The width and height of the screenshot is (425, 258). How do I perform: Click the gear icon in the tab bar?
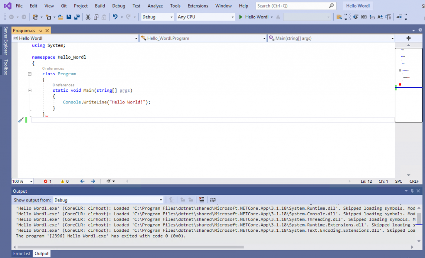[420, 30]
